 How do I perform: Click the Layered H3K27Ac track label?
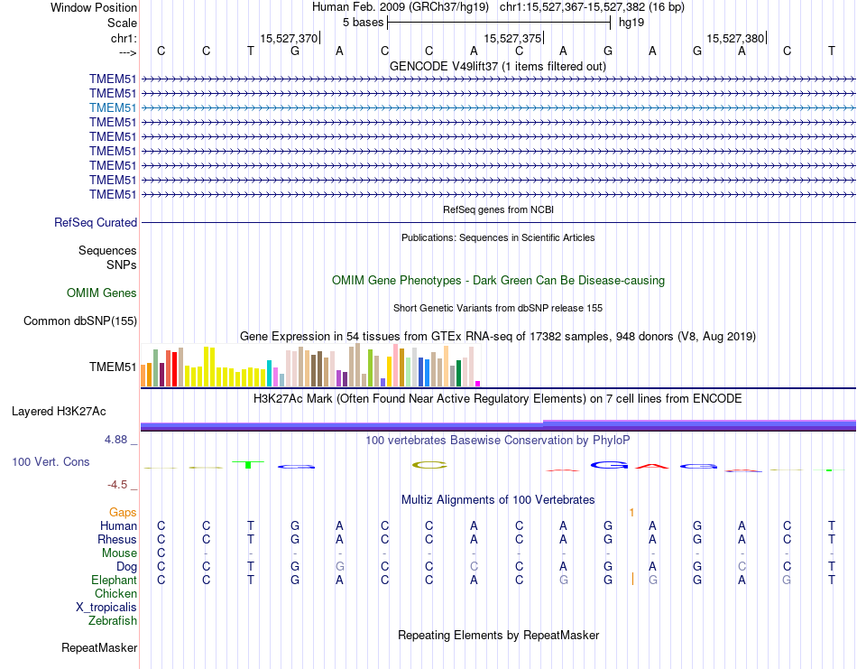click(x=59, y=412)
